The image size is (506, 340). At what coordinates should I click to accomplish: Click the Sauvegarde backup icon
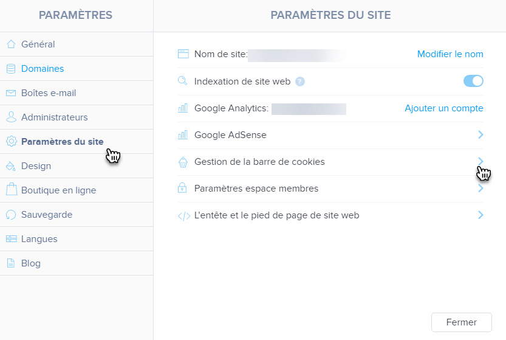pos(11,215)
